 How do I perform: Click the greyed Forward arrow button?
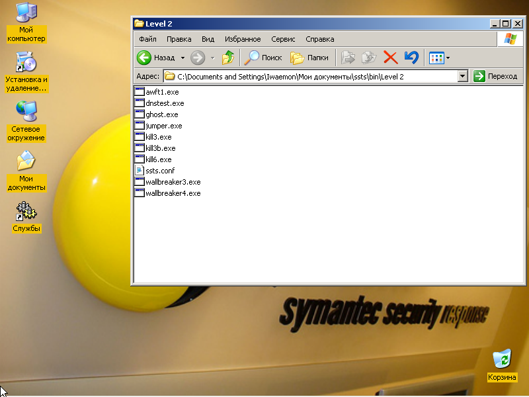click(x=198, y=58)
